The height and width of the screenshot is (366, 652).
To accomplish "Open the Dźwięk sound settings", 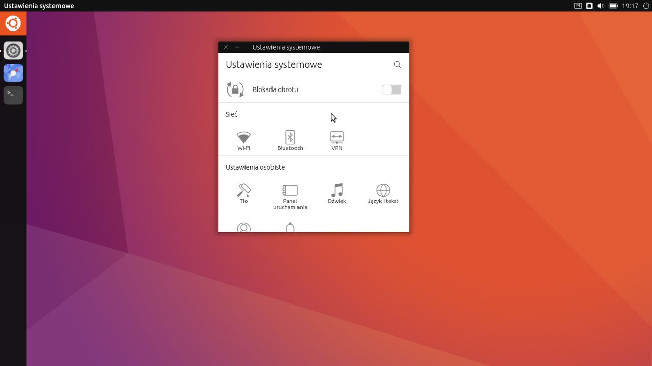I will [x=337, y=194].
